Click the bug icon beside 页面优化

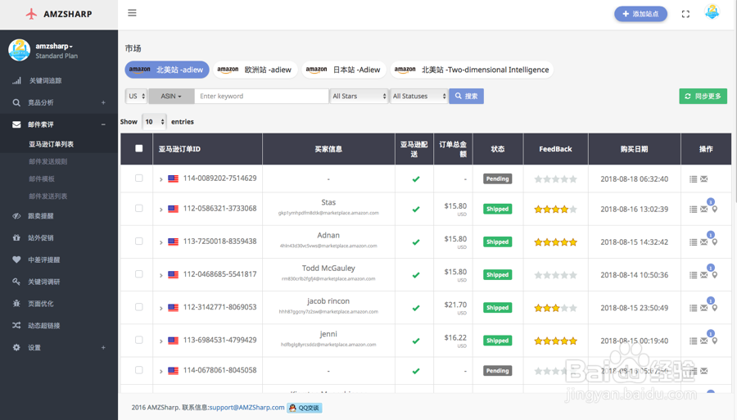tap(16, 304)
